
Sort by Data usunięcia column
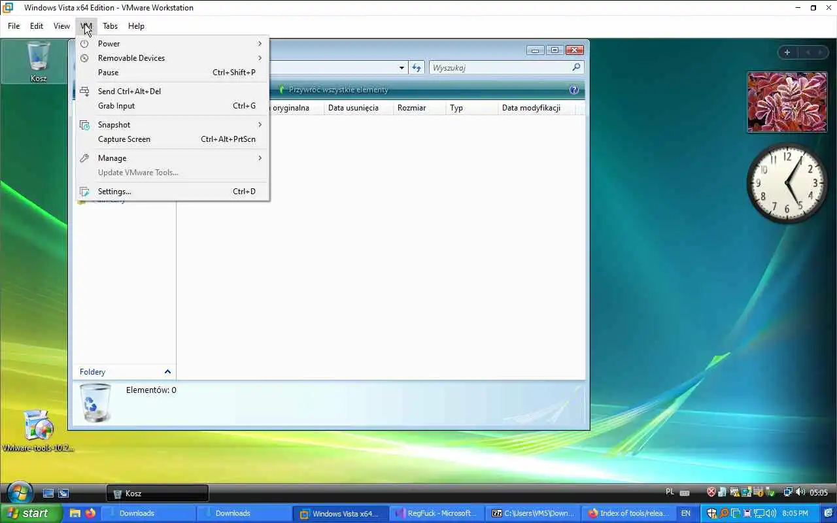click(358, 108)
